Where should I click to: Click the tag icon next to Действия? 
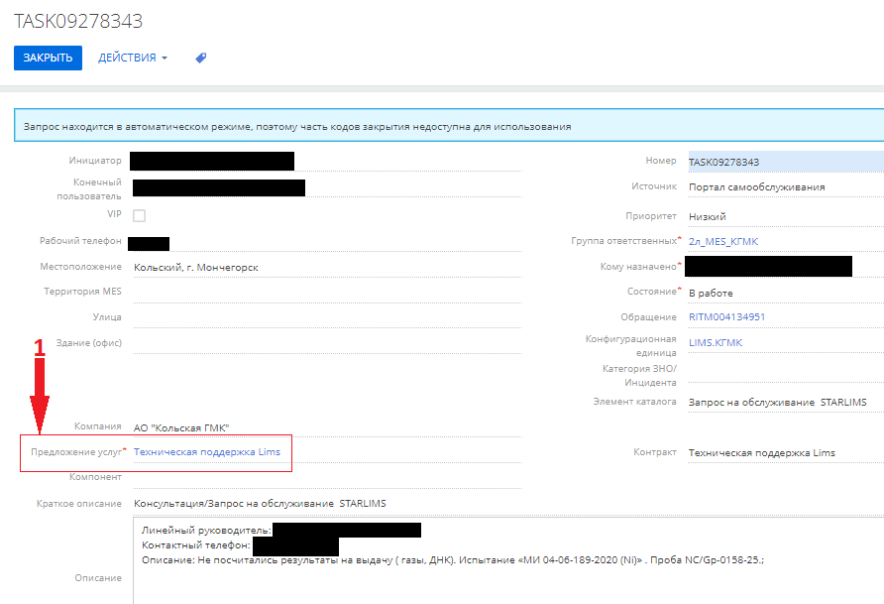pyautogui.click(x=200, y=59)
